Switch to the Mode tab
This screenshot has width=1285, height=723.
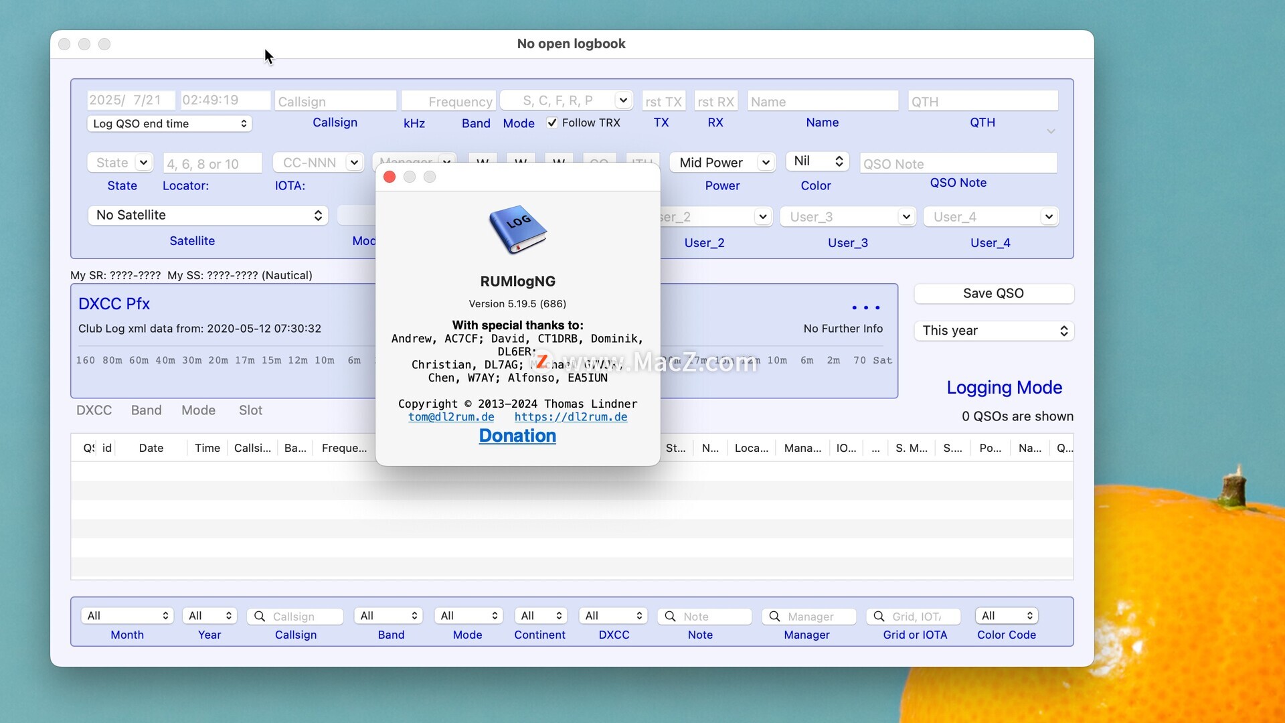198,410
